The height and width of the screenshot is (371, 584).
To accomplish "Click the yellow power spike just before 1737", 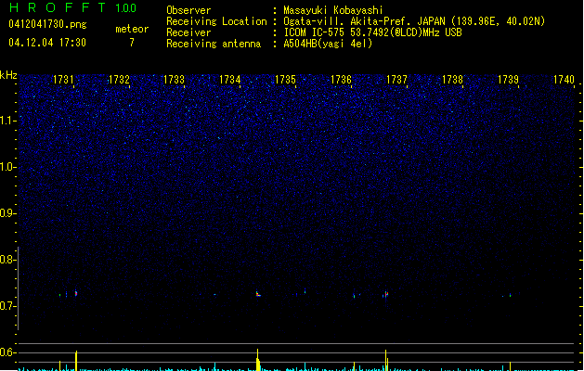I will tap(386, 360).
